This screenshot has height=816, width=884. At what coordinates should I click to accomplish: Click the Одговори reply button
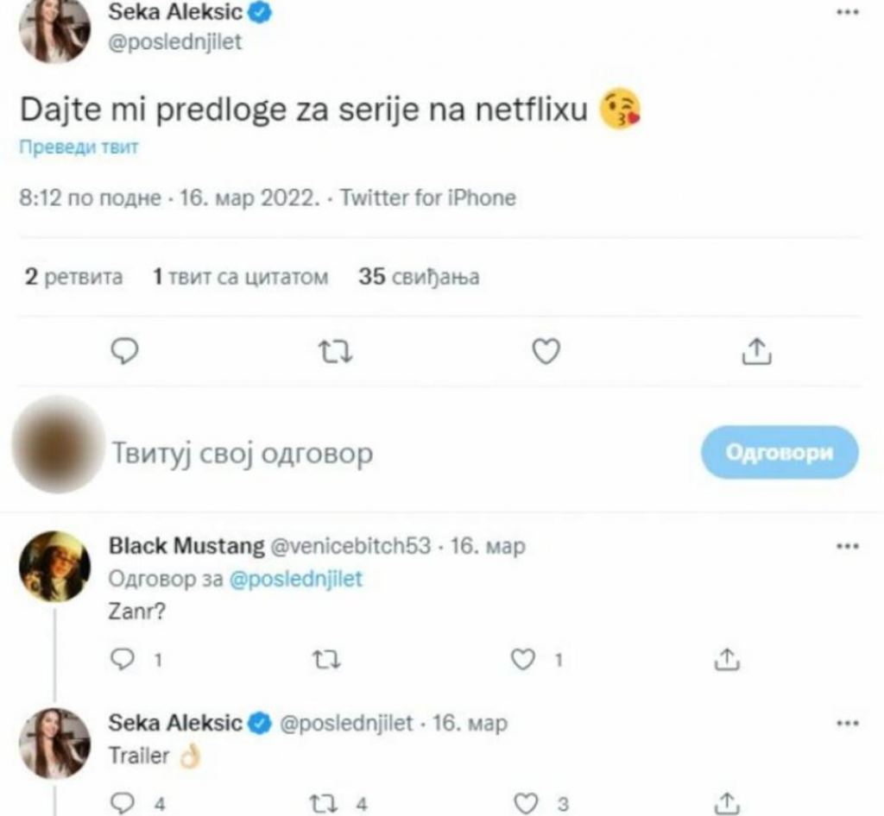click(x=778, y=450)
